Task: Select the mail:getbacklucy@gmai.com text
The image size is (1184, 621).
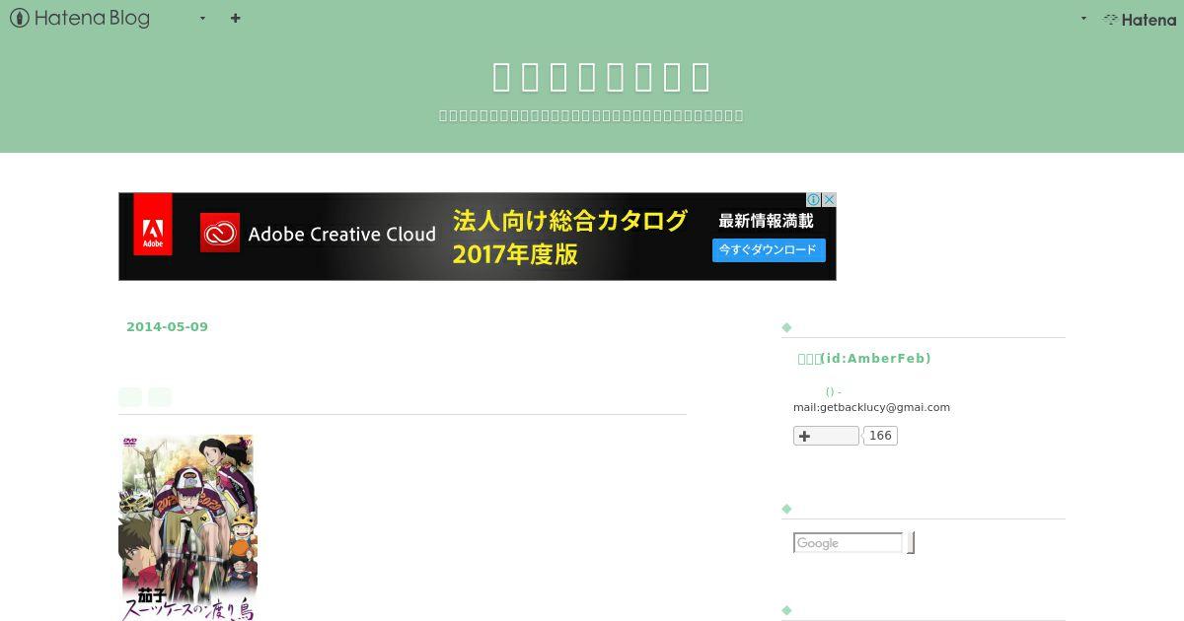Action: 871,407
